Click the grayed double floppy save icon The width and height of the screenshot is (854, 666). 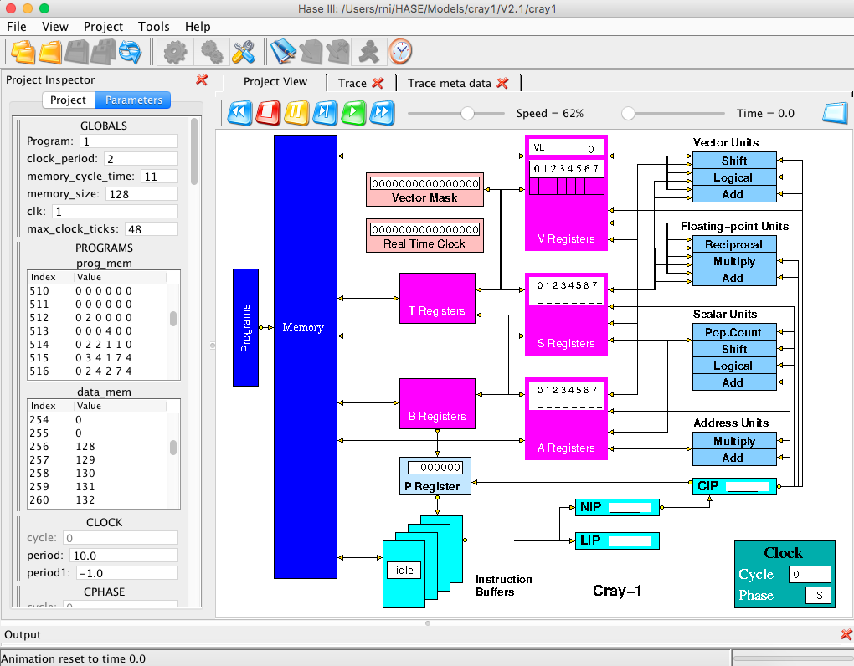point(103,52)
